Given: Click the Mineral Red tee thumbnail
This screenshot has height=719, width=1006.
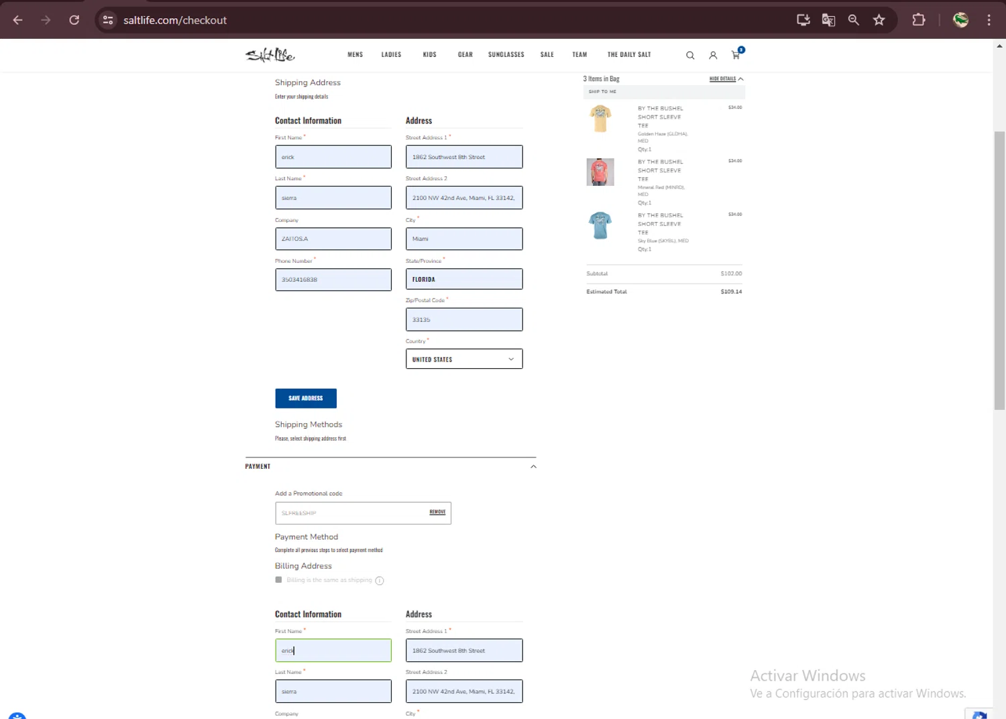Looking at the screenshot, I should (x=600, y=172).
